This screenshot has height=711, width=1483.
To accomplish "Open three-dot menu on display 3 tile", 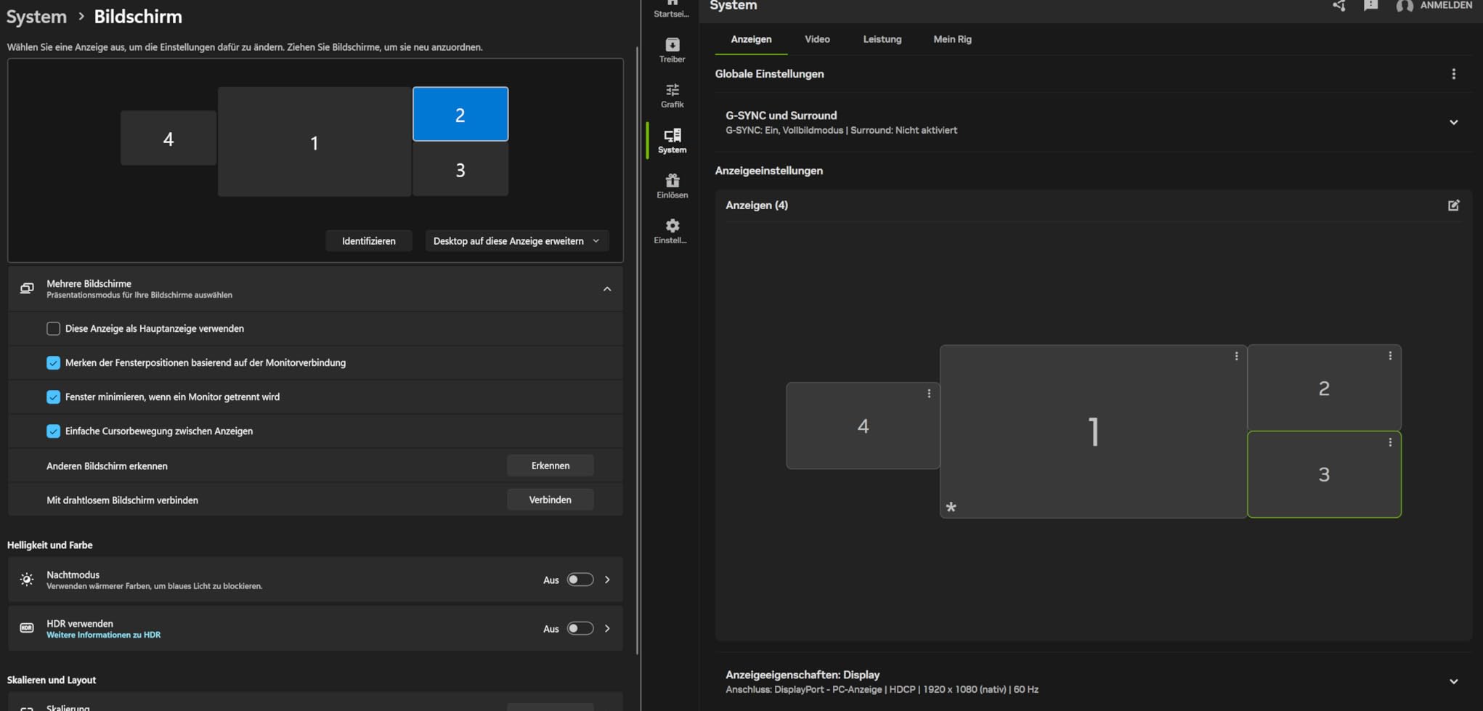I will pyautogui.click(x=1390, y=442).
